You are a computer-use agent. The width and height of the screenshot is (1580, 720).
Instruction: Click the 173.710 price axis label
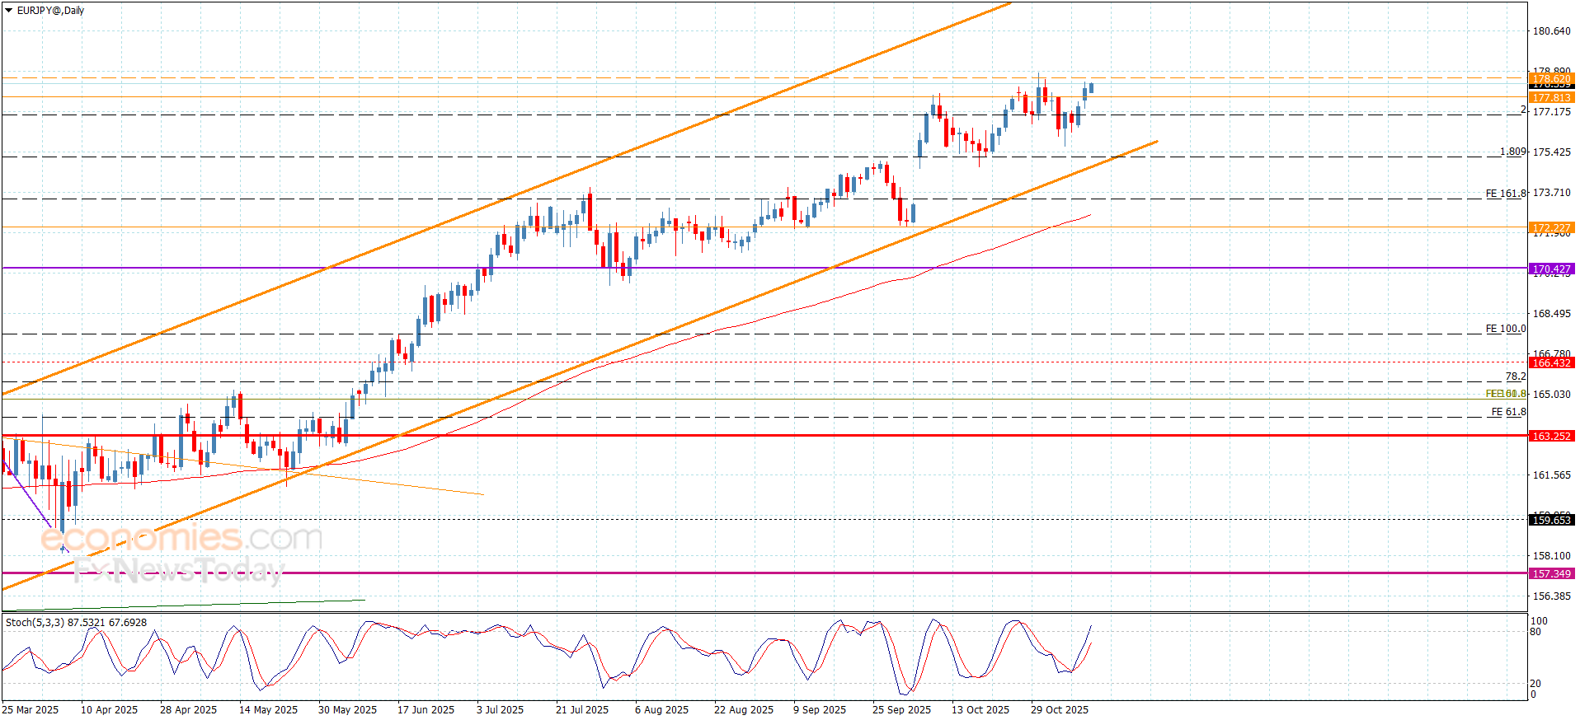(1551, 193)
